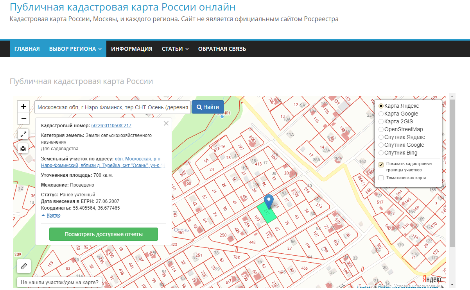
Task: Open ОБРАТНАЯ СВЯЗЬ menu item
Action: (222, 49)
